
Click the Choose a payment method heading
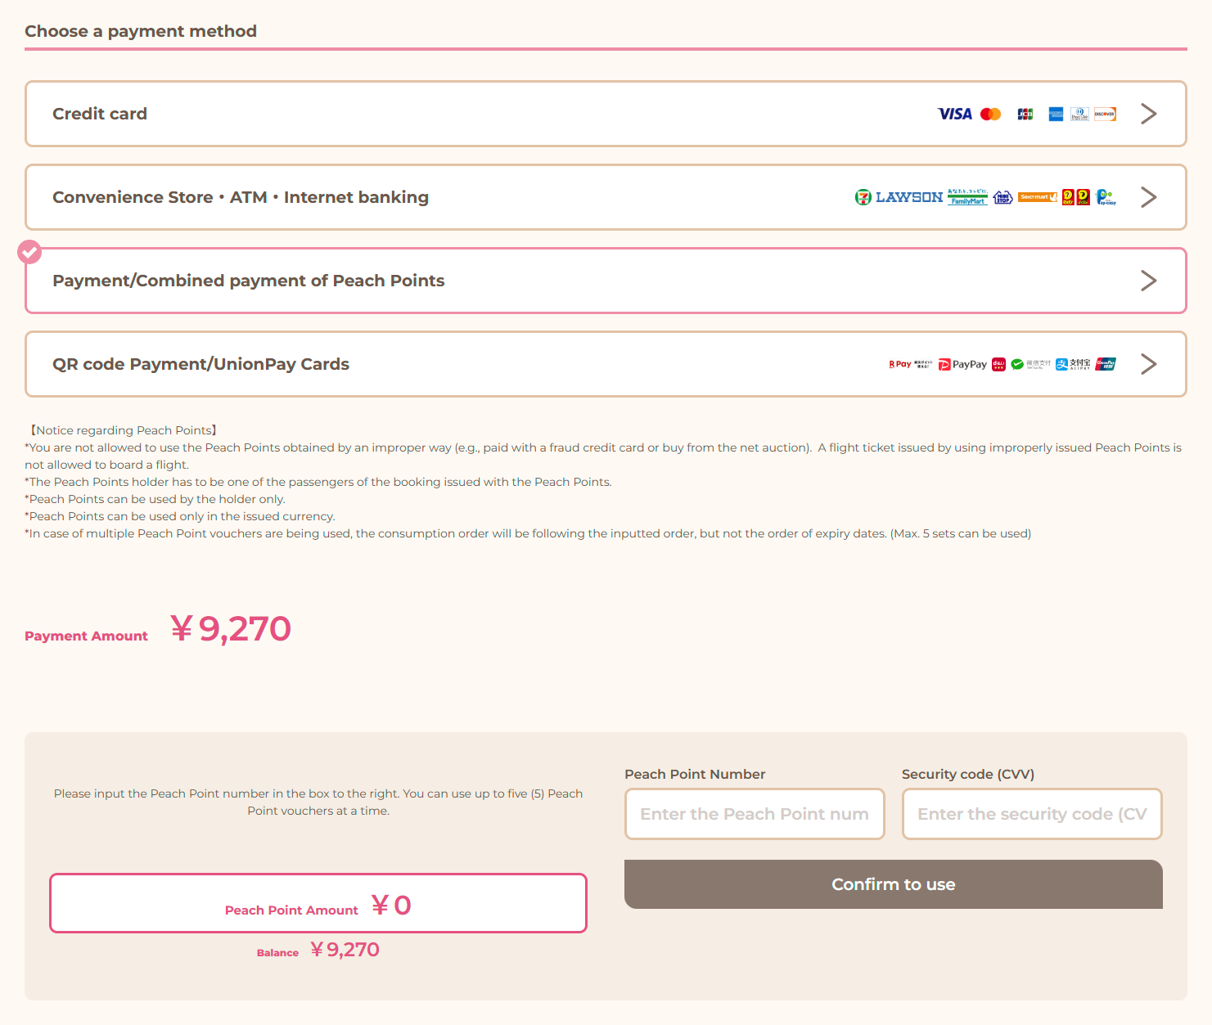[141, 31]
